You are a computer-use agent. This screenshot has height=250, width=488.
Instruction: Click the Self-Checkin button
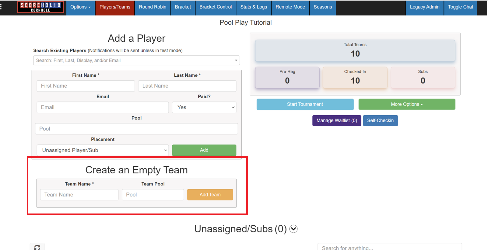tap(380, 120)
